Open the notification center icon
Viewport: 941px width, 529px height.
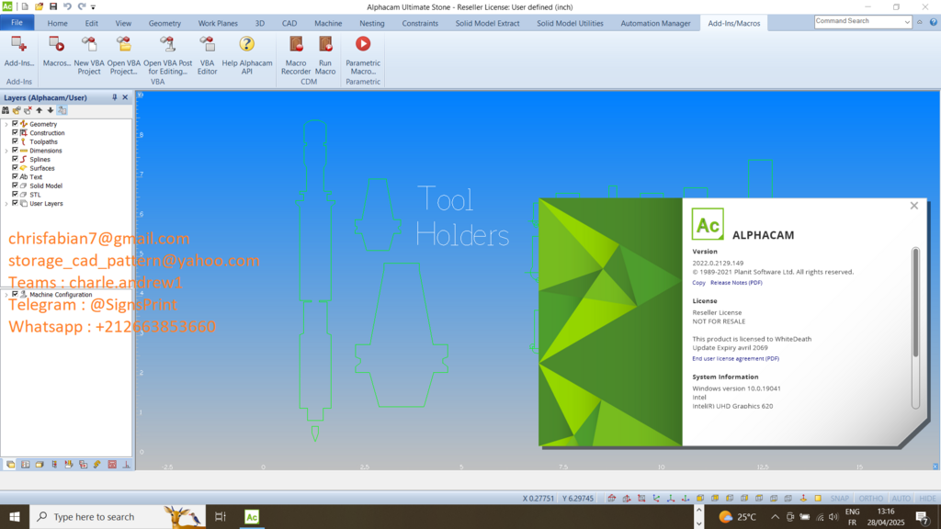click(923, 516)
